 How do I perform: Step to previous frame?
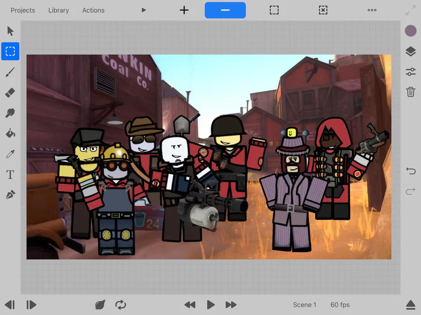(x=10, y=305)
